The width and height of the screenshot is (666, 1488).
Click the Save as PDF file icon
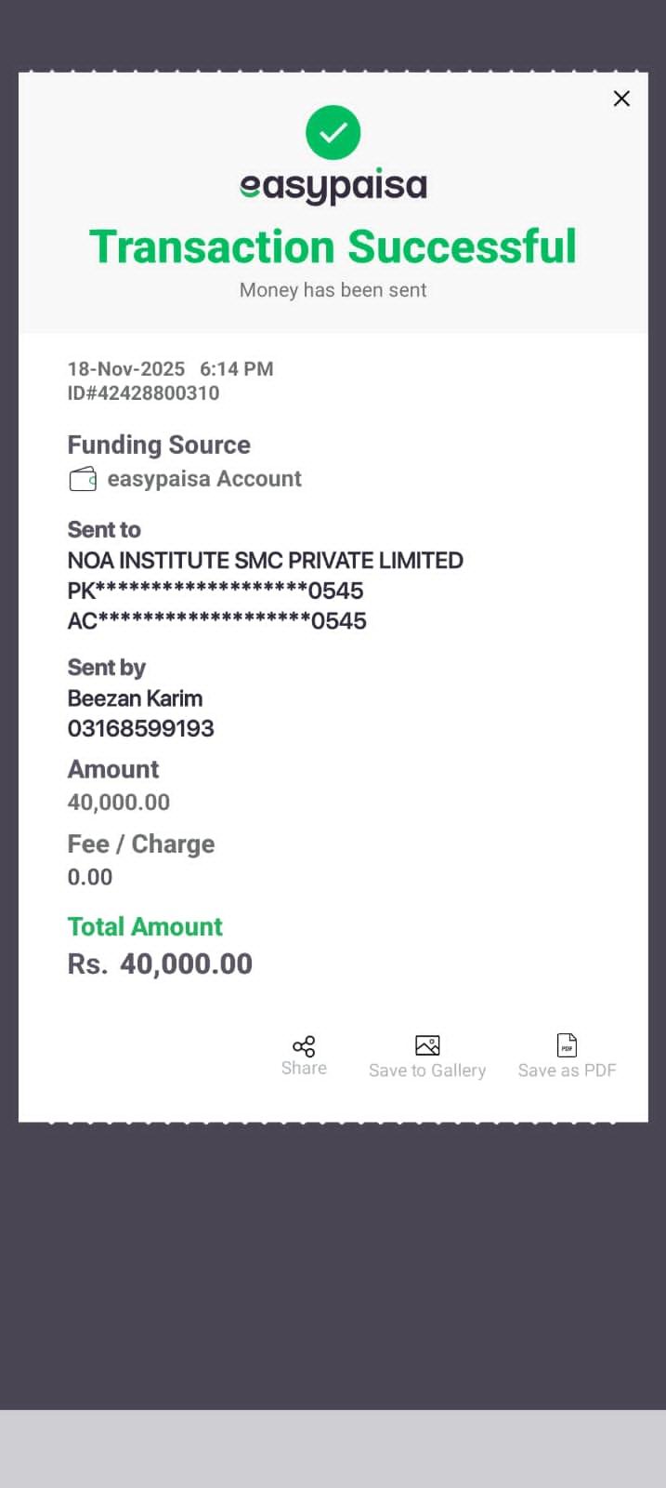[x=567, y=1045]
